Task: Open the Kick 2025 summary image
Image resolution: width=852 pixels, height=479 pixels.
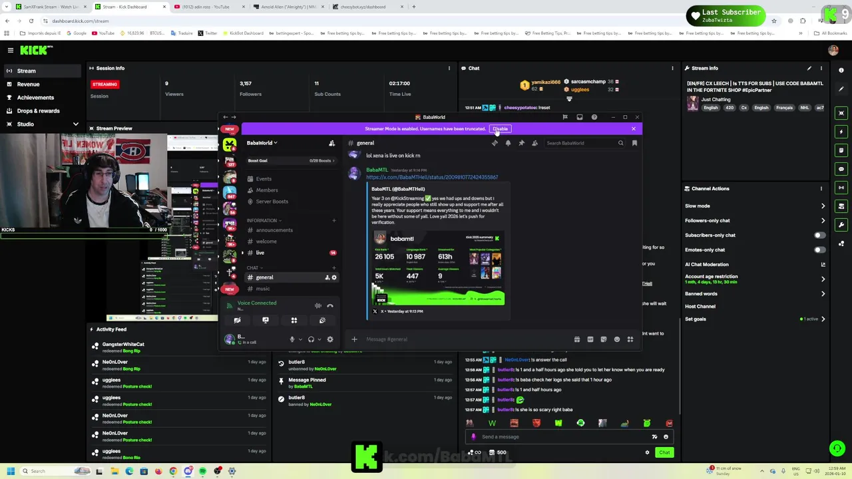Action: (x=438, y=267)
